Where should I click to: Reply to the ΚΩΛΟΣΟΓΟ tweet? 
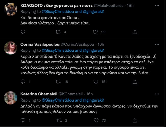click(x=23, y=32)
